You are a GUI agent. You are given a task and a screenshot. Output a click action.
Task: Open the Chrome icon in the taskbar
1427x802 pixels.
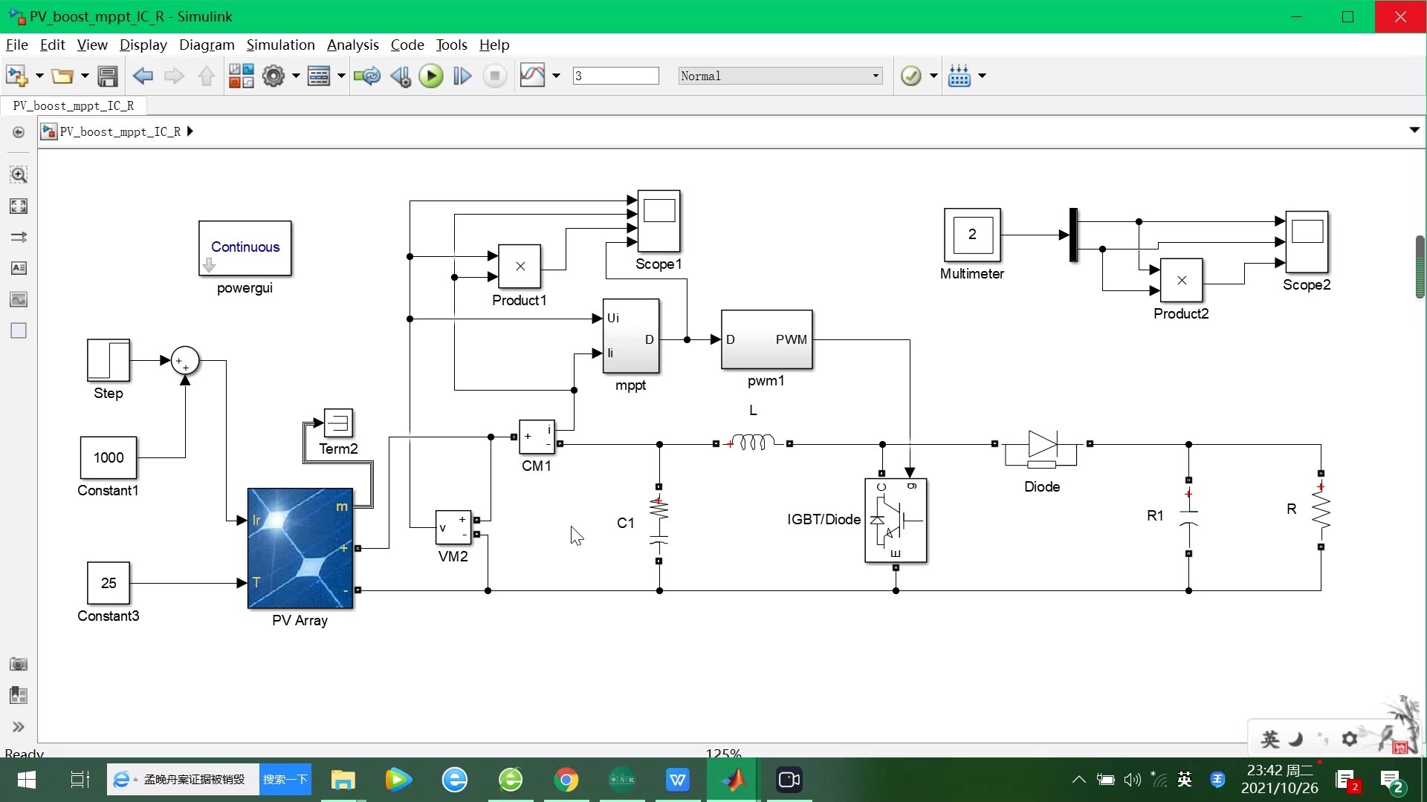(x=566, y=780)
